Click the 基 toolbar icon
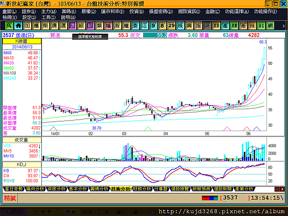 click(243, 25)
